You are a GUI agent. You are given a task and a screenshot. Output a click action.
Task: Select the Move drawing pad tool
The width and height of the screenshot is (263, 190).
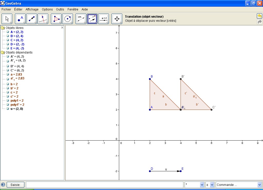(117, 19)
